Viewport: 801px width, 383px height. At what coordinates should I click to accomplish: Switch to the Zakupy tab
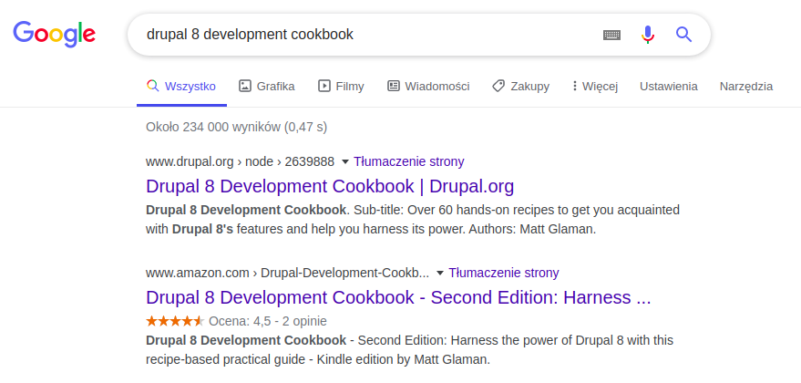point(520,87)
